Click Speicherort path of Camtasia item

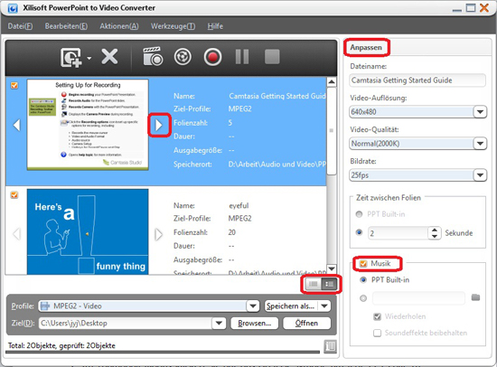coord(277,165)
